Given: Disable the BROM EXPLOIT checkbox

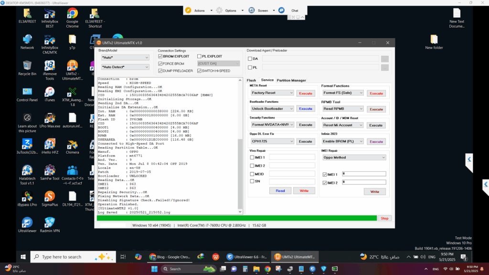Looking at the screenshot, I should [x=160, y=56].
